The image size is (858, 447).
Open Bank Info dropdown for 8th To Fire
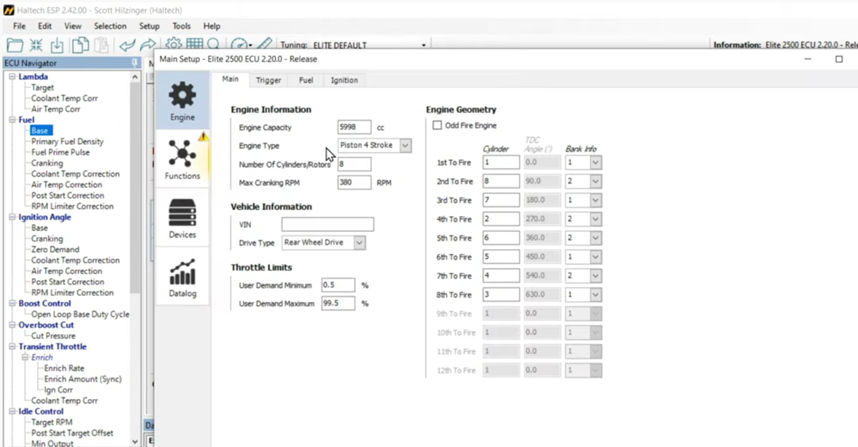(596, 295)
